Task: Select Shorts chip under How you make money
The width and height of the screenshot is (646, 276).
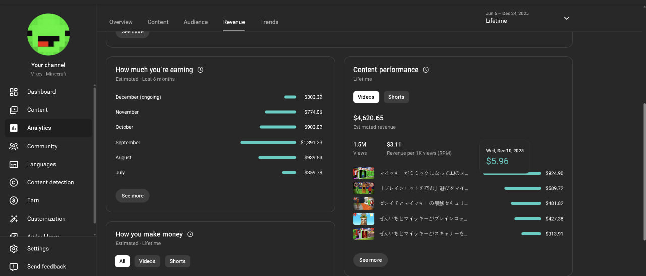Action: [x=177, y=261]
